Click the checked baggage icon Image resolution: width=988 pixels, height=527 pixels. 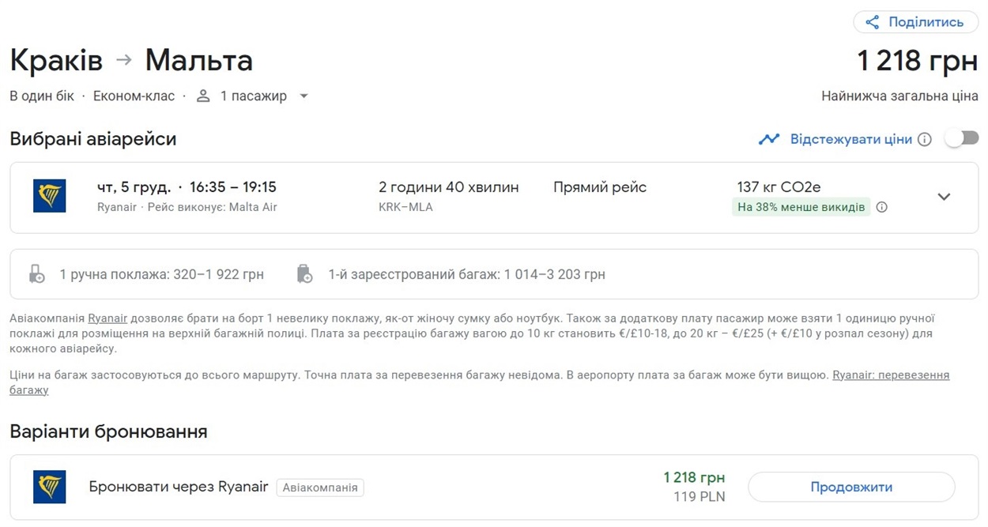[305, 274]
